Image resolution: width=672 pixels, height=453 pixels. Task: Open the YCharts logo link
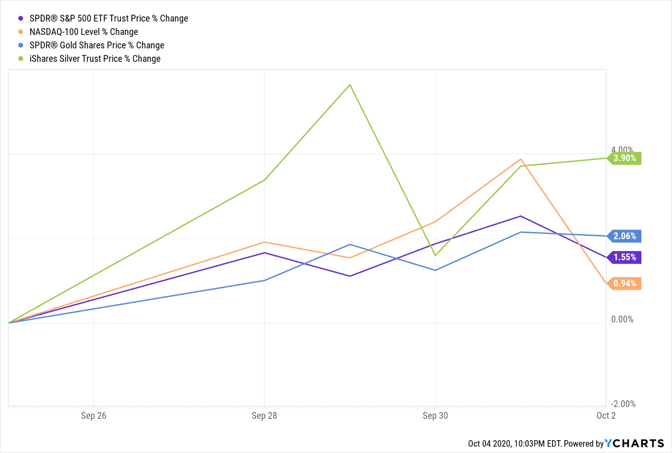click(634, 443)
